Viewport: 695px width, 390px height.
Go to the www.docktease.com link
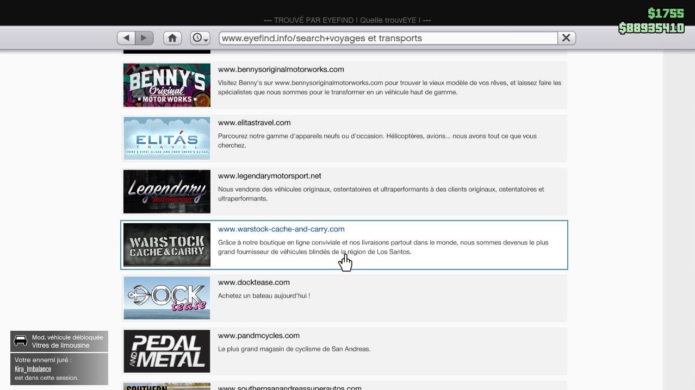pyautogui.click(x=253, y=282)
